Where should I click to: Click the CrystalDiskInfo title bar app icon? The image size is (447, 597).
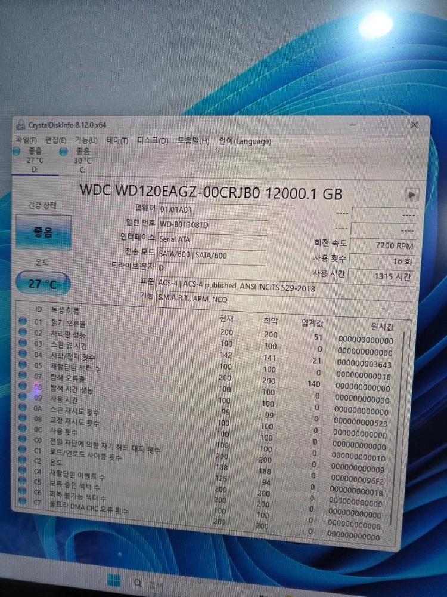pos(20,125)
